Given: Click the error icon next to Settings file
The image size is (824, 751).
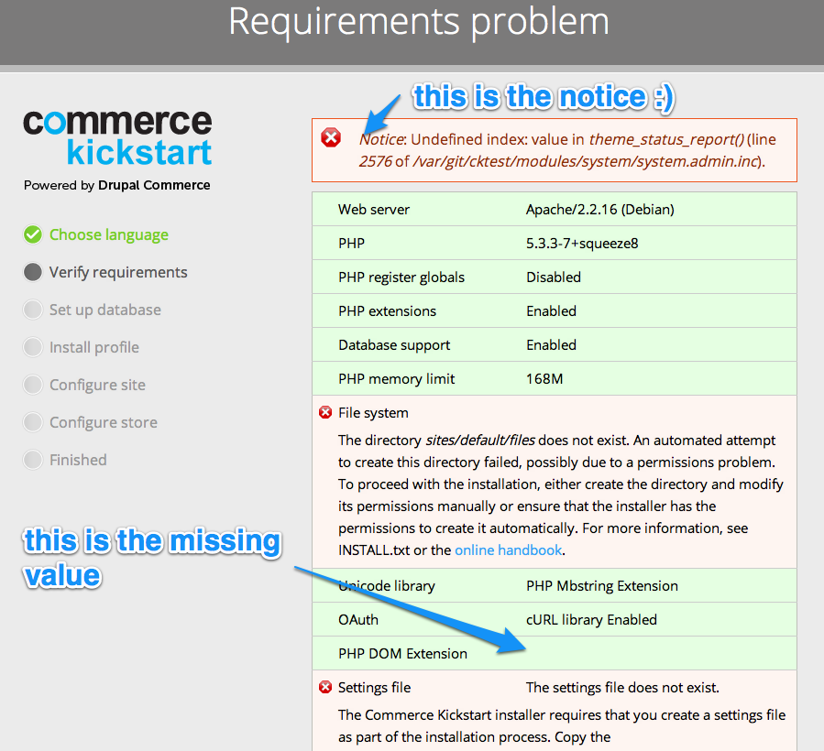Looking at the screenshot, I should (x=325, y=687).
